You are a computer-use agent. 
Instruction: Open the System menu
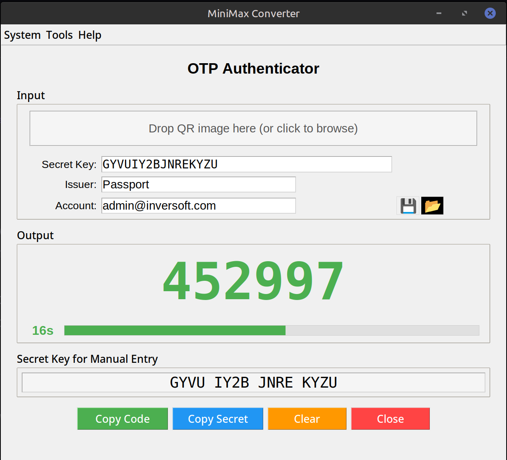tap(22, 35)
